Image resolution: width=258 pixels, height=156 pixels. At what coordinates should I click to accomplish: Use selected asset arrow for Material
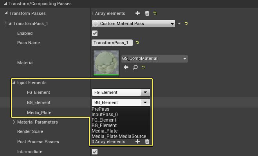[x=126, y=67]
